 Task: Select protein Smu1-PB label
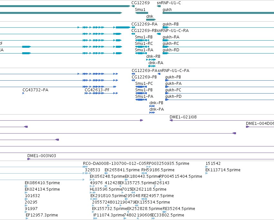(144, 90)
